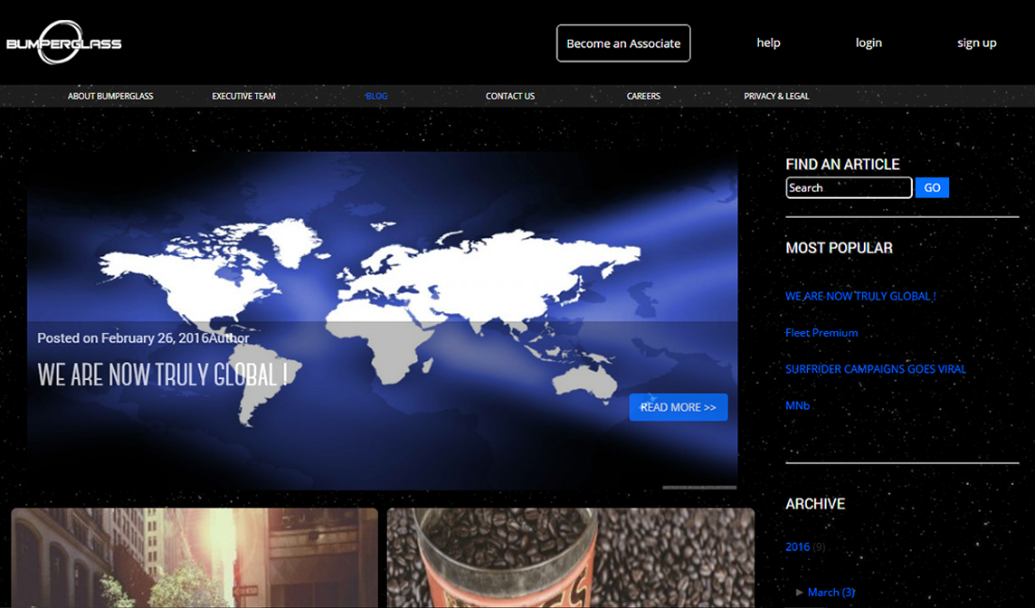Open the About Bumperglass menu item
Screen dimensions: 1035x608
110,96
